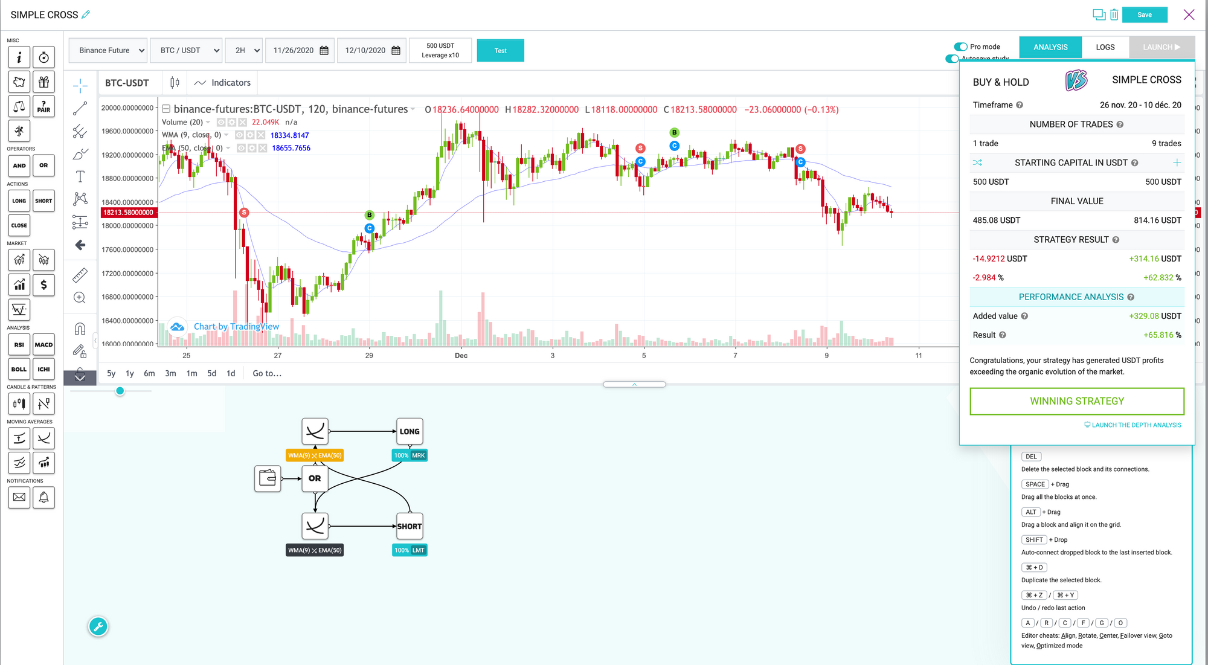Add the RSI analysis block
The width and height of the screenshot is (1208, 665).
click(19, 345)
